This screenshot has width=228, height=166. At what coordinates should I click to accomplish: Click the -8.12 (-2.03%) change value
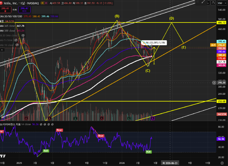tap(104, 3)
